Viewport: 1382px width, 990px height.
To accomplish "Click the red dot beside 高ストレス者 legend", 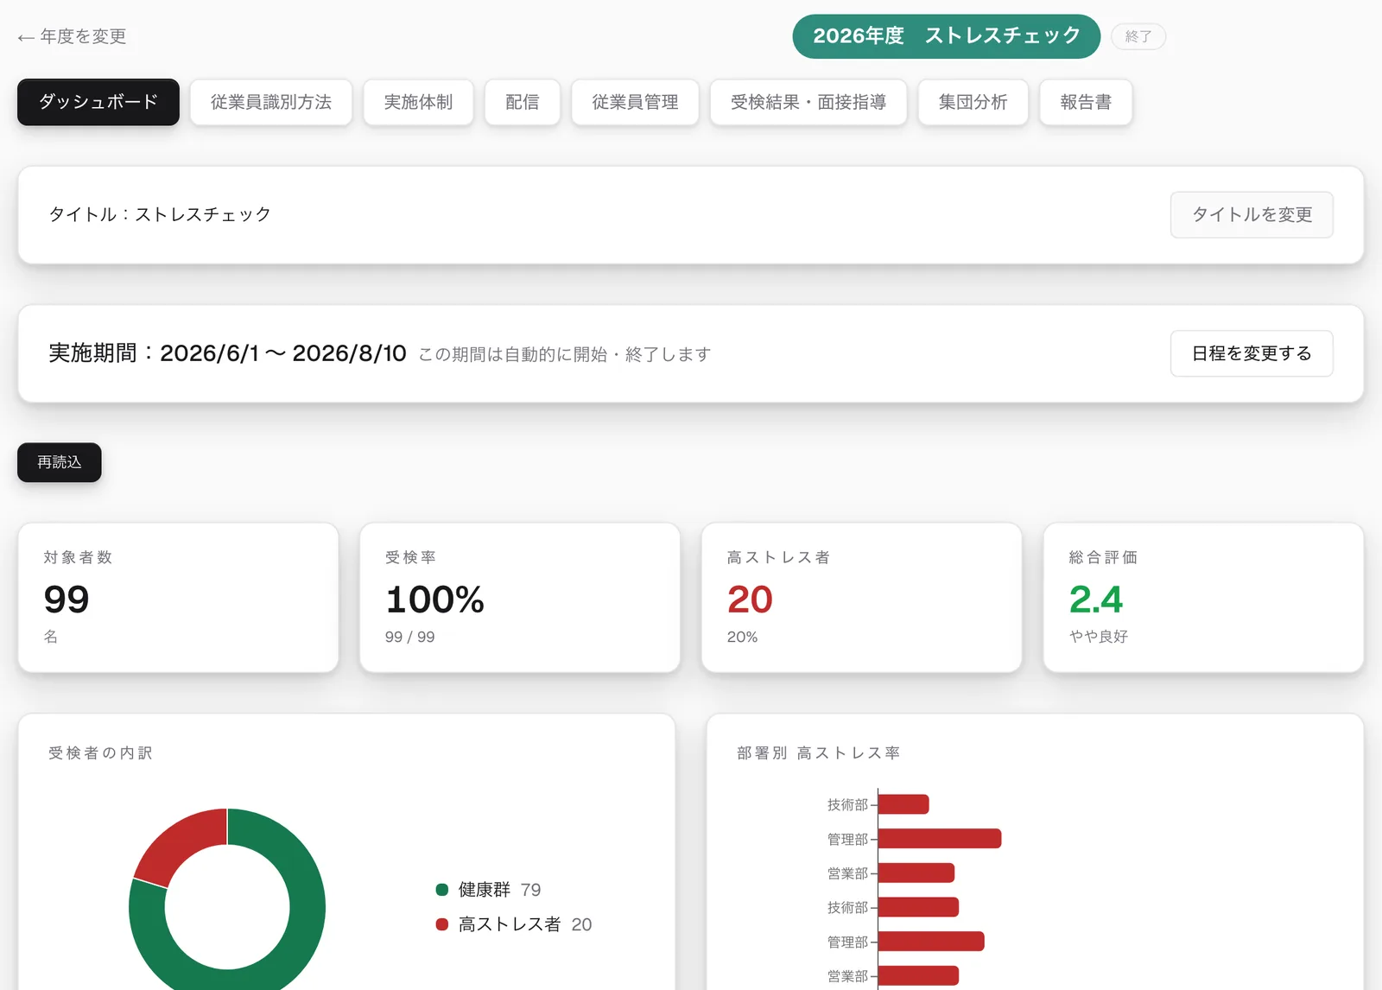I will [x=442, y=924].
